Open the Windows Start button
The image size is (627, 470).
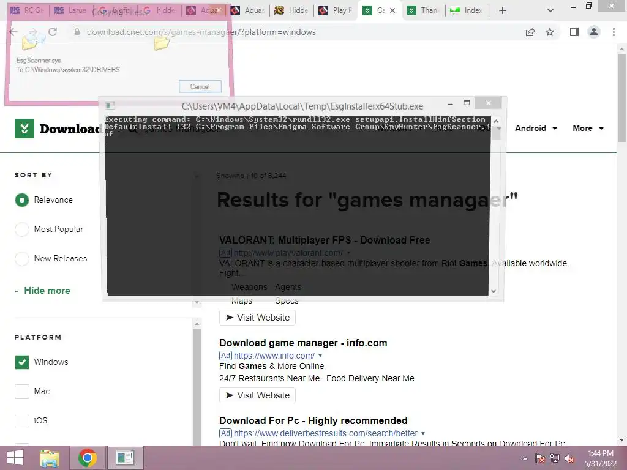click(15, 458)
